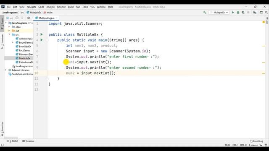The width and height of the screenshot is (269, 151).
Task: Open the Project Structure icon
Action: (x=255, y=12)
